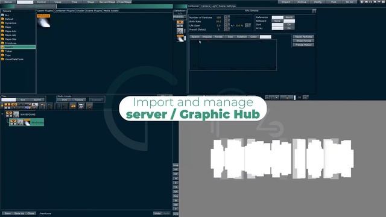Viewport: 386px width, 217px height.
Task: Set Reference to World
Action: pos(289,17)
